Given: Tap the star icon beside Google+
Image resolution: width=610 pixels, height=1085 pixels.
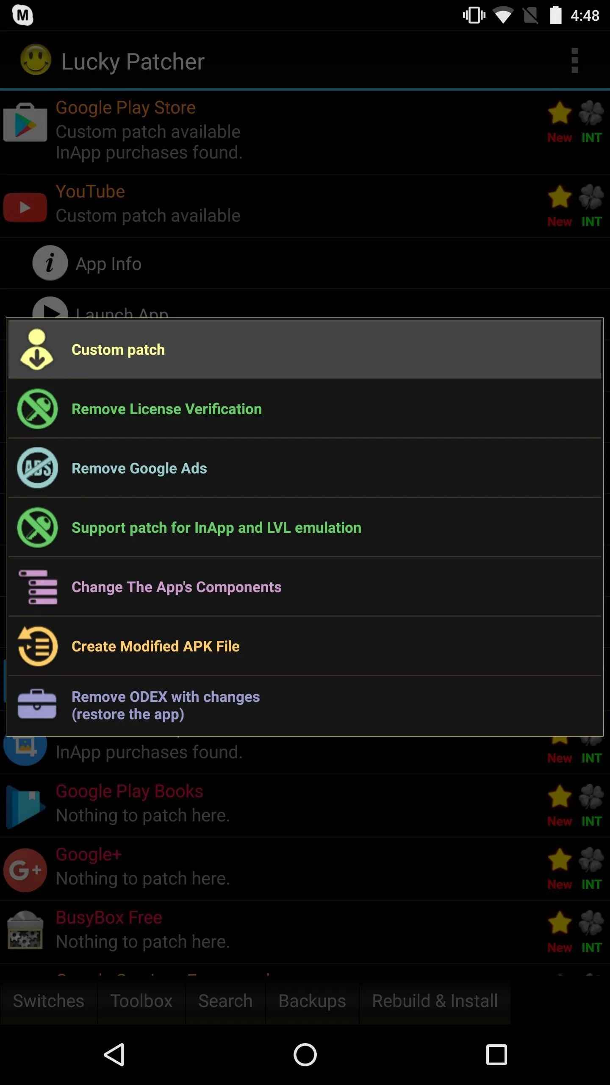Looking at the screenshot, I should [560, 860].
